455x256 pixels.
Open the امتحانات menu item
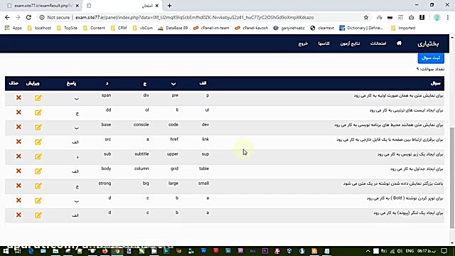pyautogui.click(x=378, y=43)
